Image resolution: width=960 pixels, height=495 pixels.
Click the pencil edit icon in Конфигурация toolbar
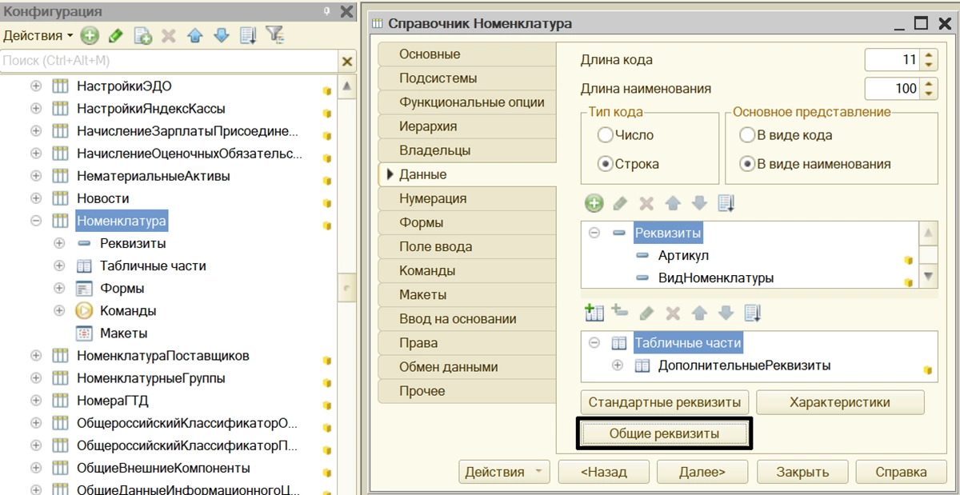coord(116,35)
